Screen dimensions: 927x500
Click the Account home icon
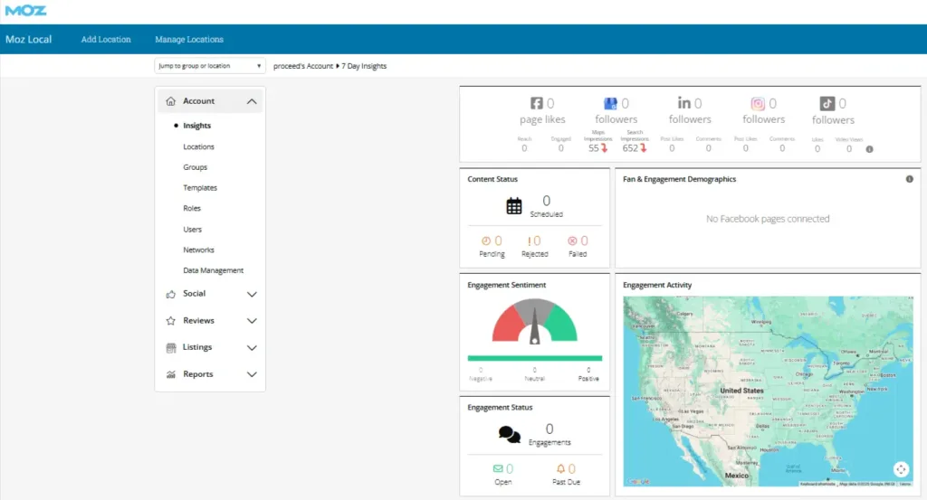tap(171, 101)
